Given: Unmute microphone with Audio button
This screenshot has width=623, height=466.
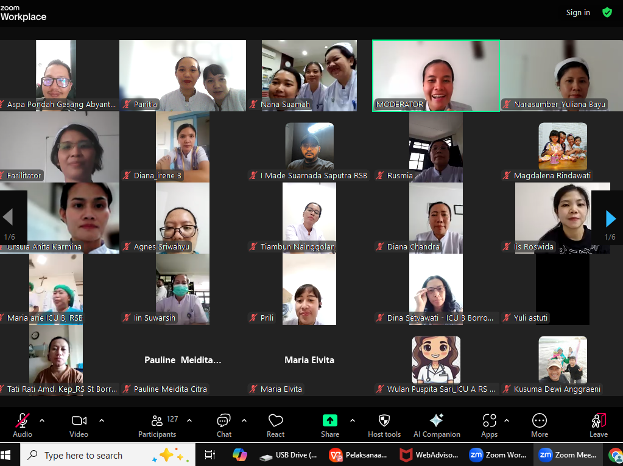Looking at the screenshot, I should [x=23, y=425].
